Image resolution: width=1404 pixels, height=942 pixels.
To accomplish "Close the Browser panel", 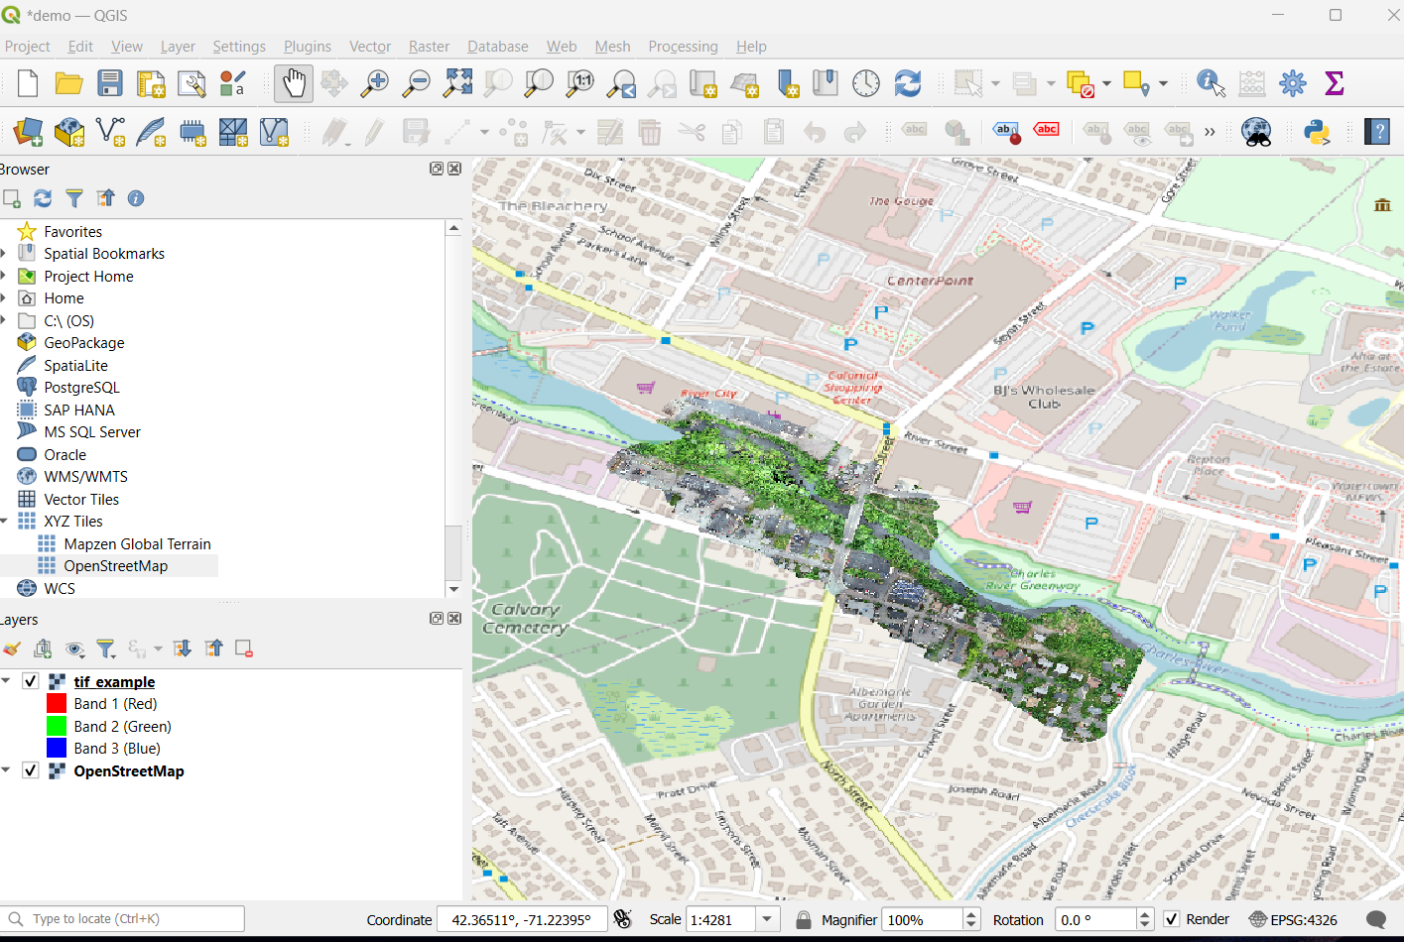I will click(454, 169).
